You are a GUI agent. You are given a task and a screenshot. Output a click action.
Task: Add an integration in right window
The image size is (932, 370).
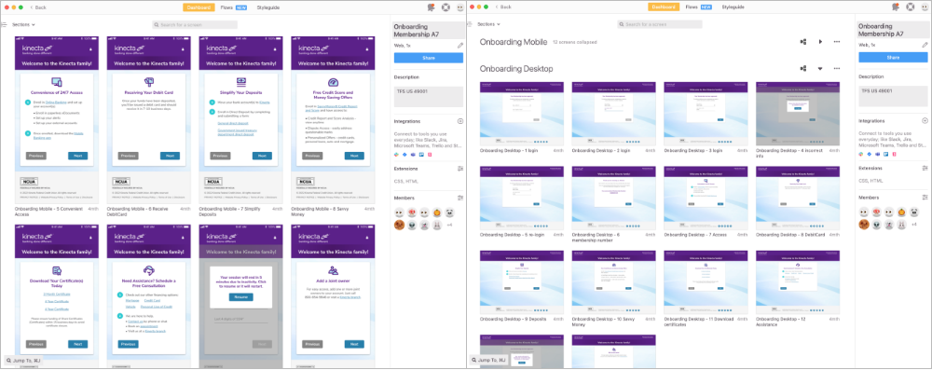pos(925,121)
